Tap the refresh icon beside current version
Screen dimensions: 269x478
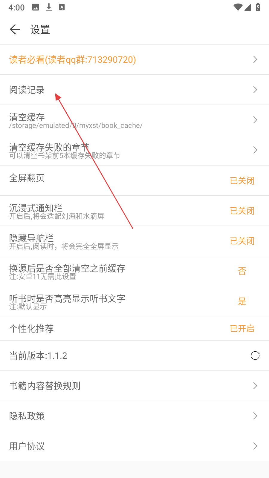pyautogui.click(x=255, y=356)
